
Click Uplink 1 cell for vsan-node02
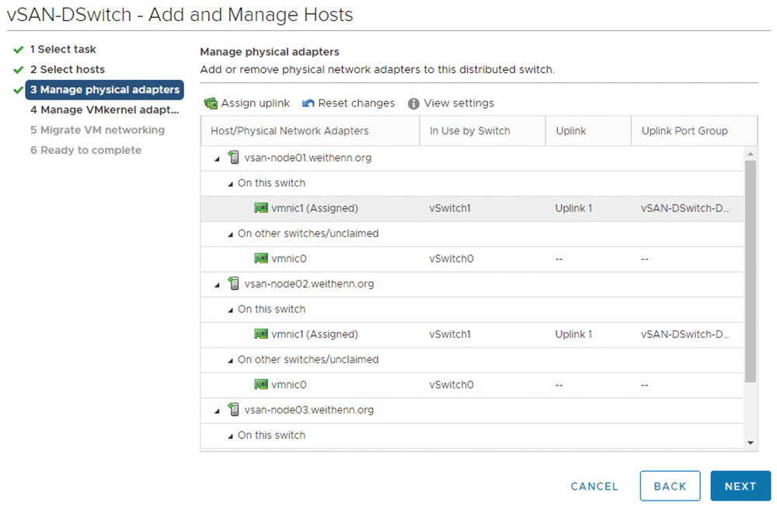click(573, 334)
